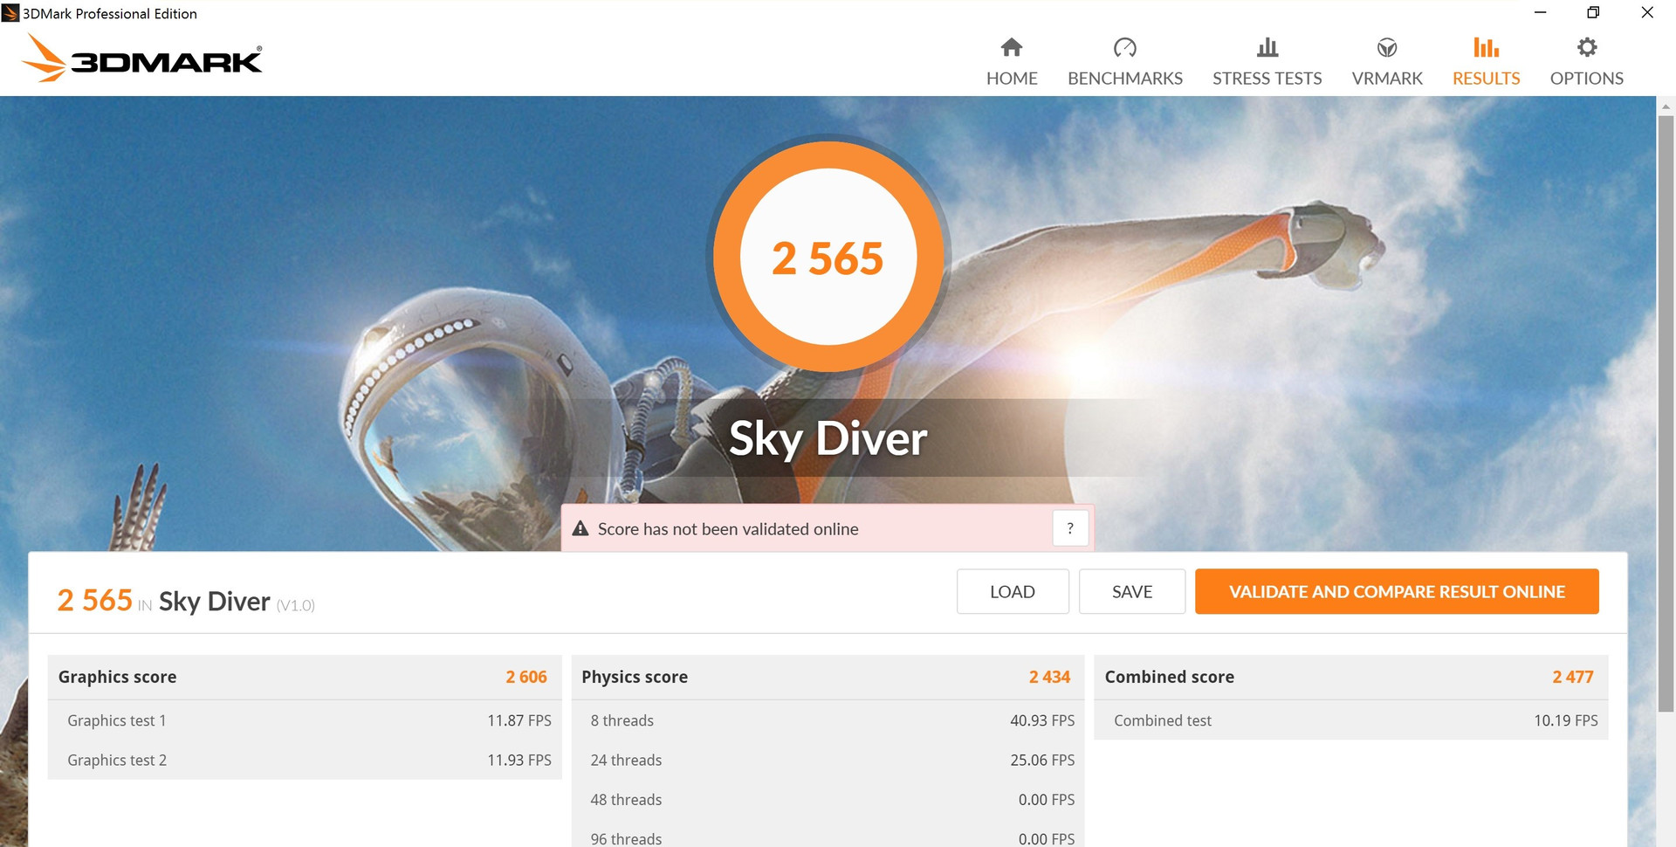Click the Graphics score heading
Image resolution: width=1676 pixels, height=847 pixels.
(118, 677)
